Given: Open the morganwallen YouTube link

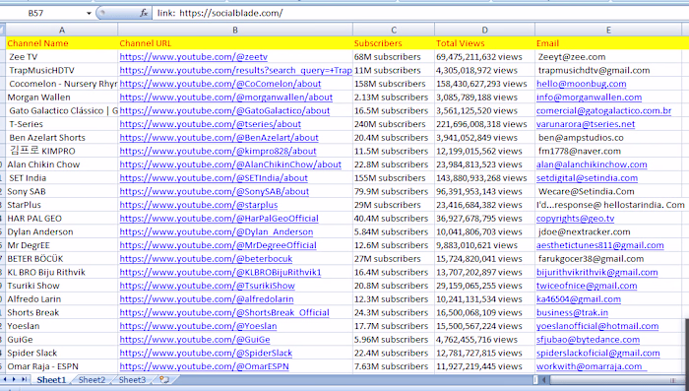Looking at the screenshot, I should point(225,98).
